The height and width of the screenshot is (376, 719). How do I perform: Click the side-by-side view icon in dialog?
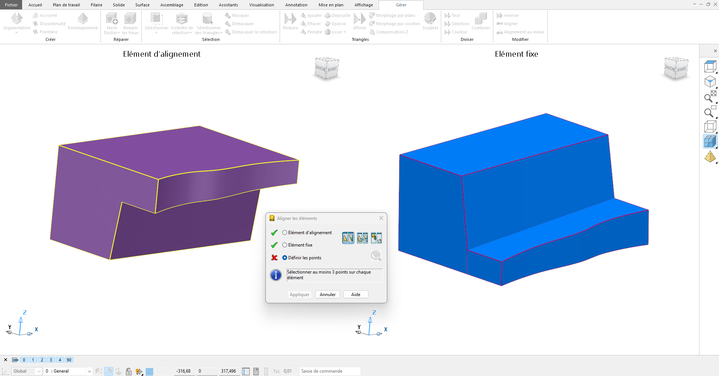point(348,238)
